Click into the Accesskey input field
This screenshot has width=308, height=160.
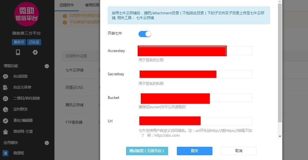click(x=195, y=51)
